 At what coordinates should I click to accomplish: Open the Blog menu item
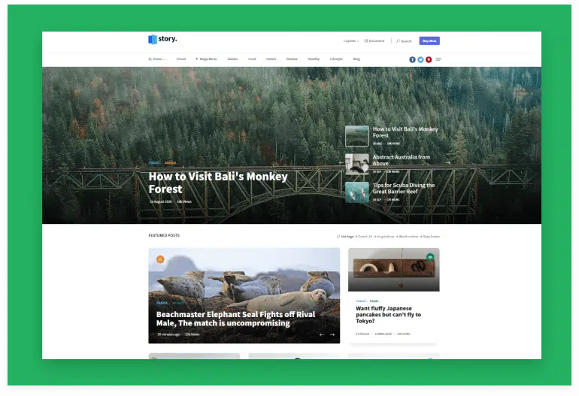coord(356,59)
